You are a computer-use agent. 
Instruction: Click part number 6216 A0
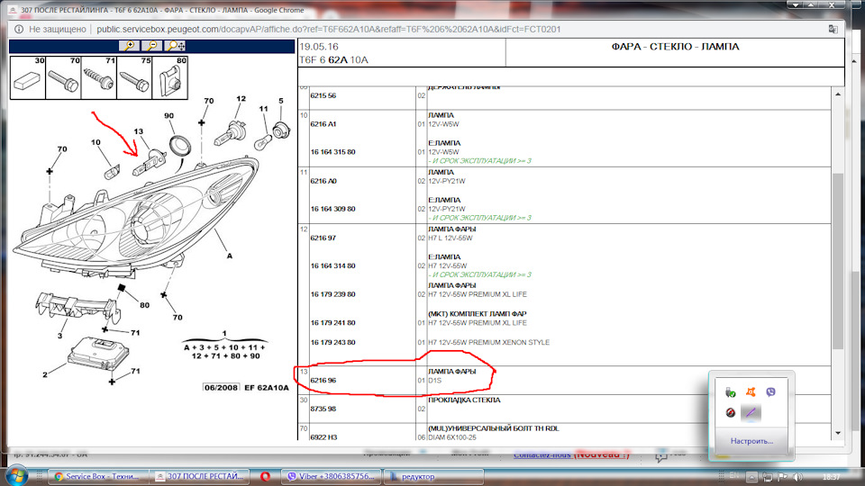point(323,181)
